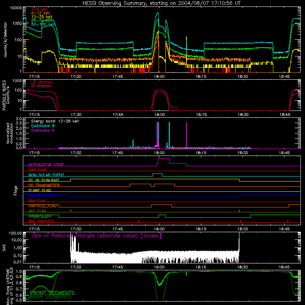This screenshot has width=305, height=305.
Task: Click the 18:15 time label under the particle rates panel
Action: [201, 115]
